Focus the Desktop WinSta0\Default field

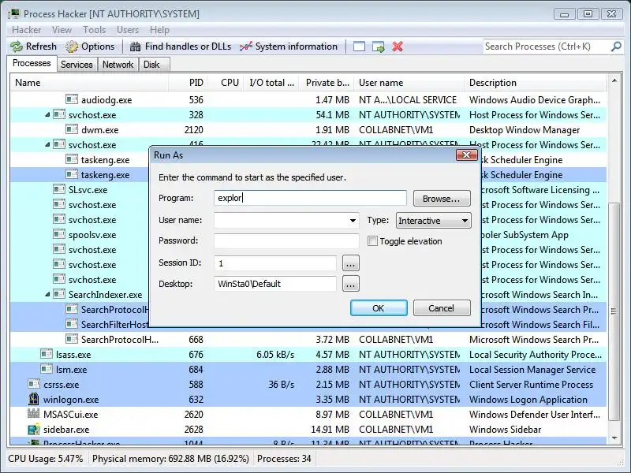click(x=275, y=284)
